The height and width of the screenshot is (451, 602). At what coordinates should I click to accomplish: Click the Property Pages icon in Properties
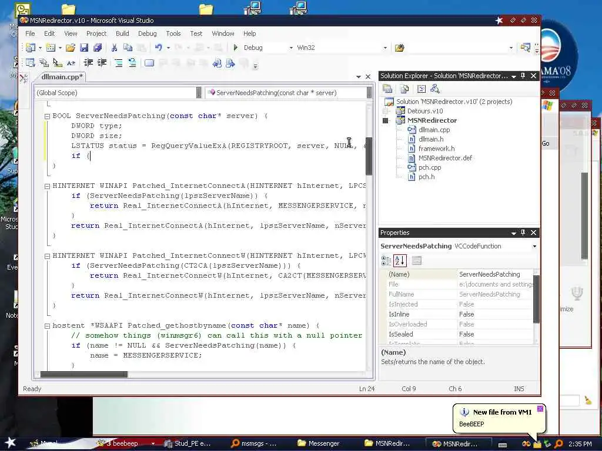point(417,261)
